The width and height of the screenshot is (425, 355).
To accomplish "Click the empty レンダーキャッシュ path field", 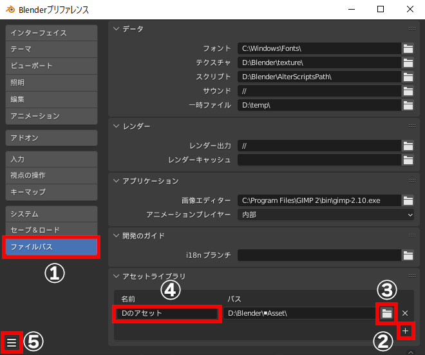I will (319, 160).
